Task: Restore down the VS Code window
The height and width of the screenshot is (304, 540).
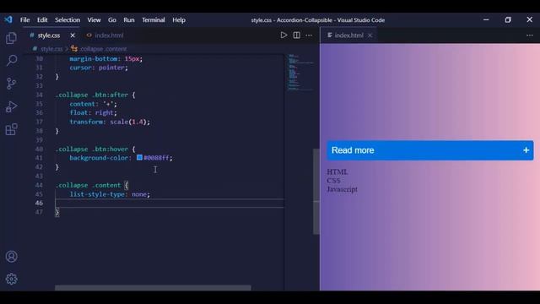Action: tap(508, 20)
